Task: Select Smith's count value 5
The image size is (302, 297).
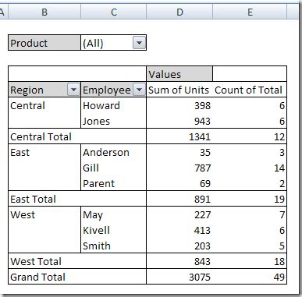Action: point(250,246)
